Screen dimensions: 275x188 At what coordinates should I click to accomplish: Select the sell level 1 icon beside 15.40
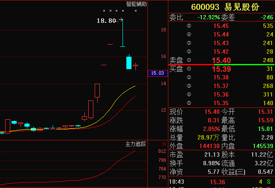click(x=188, y=60)
